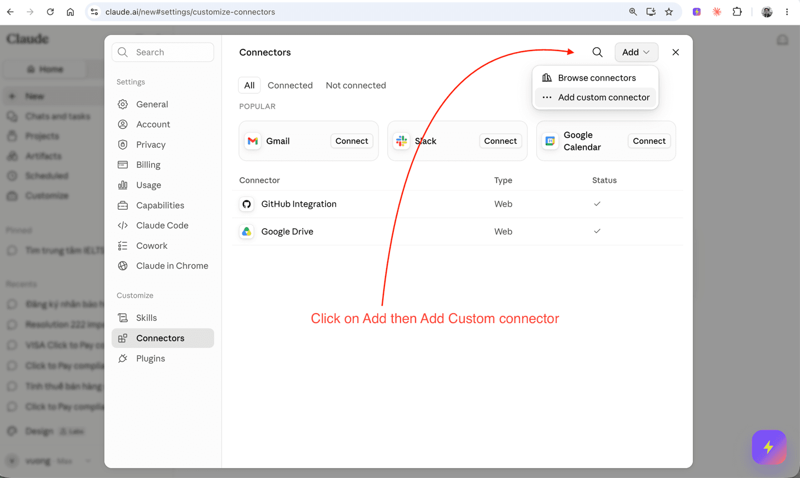Open the Skills section
The image size is (800, 478).
(163, 318)
